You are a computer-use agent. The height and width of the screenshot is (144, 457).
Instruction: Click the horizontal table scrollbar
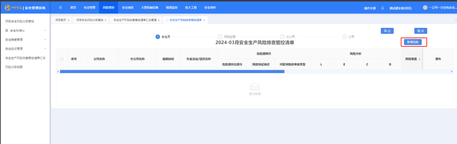[x=172, y=72]
